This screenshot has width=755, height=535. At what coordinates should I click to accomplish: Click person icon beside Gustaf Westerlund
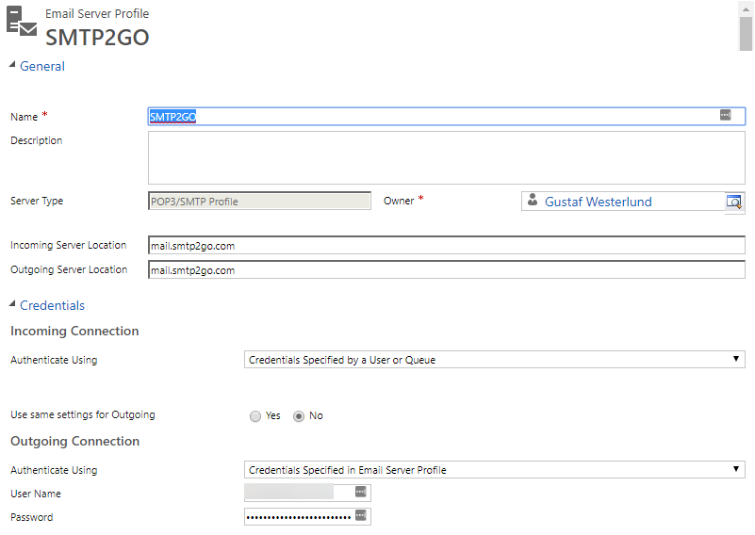pos(533,200)
